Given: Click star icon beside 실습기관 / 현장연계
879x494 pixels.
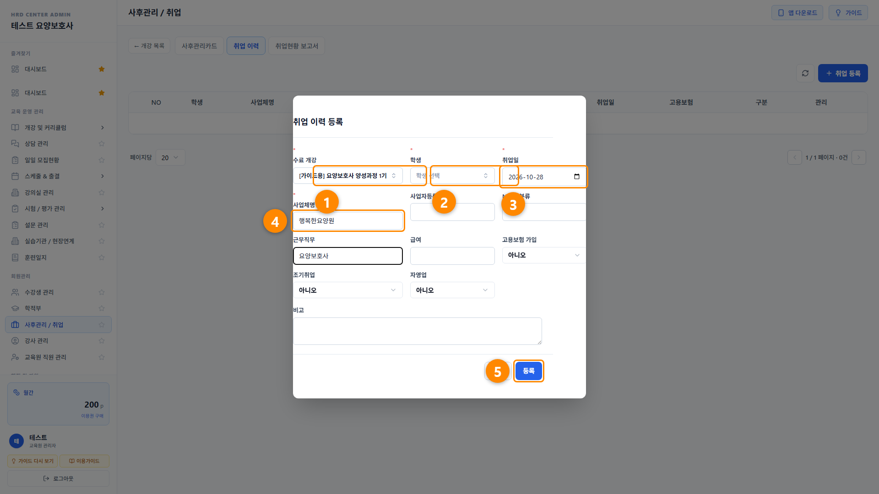Looking at the screenshot, I should tap(102, 241).
